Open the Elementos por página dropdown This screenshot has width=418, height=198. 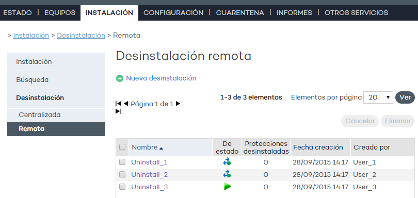click(x=378, y=97)
